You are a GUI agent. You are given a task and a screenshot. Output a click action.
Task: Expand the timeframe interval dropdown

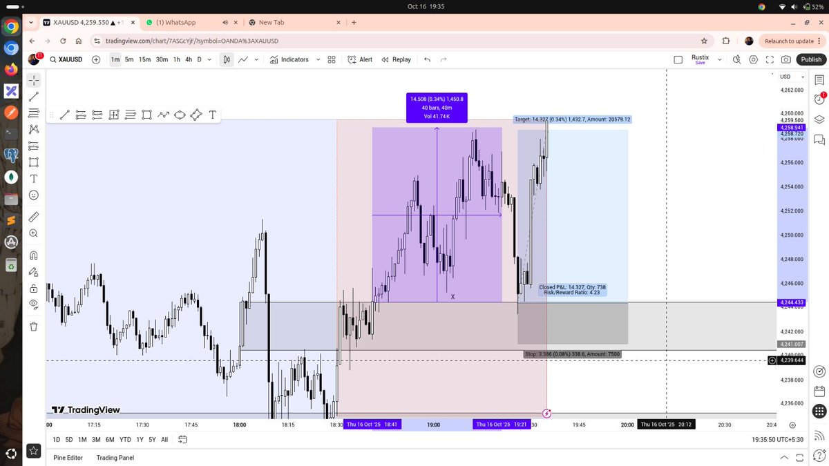(x=210, y=59)
